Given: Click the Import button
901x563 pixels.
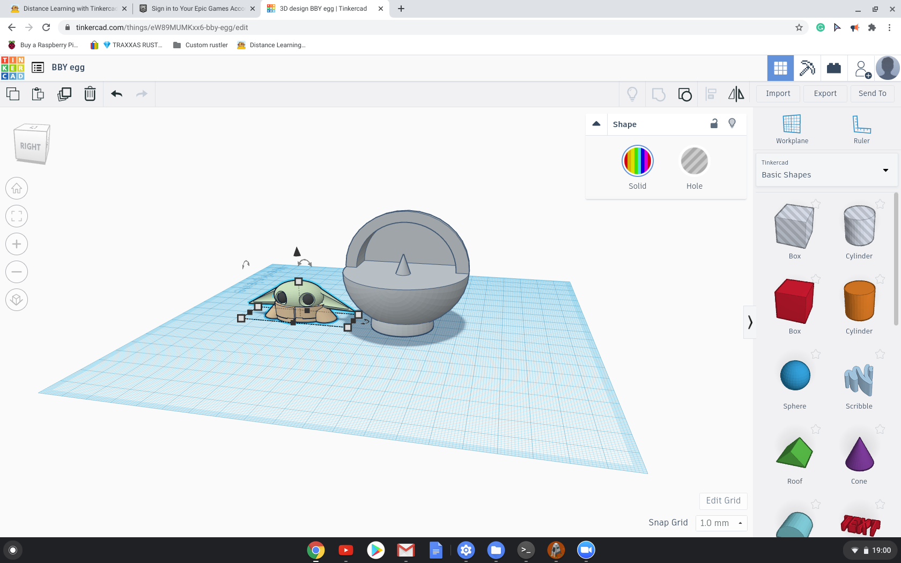Looking at the screenshot, I should point(778,93).
